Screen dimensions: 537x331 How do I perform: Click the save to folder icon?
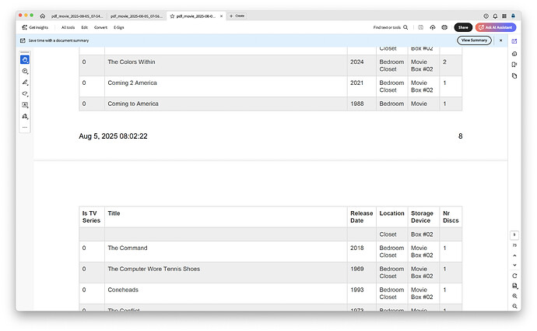[x=420, y=27]
